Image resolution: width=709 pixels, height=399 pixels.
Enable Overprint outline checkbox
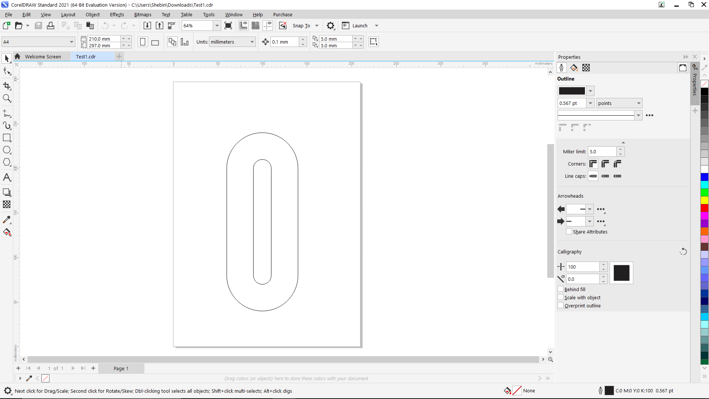(x=561, y=306)
